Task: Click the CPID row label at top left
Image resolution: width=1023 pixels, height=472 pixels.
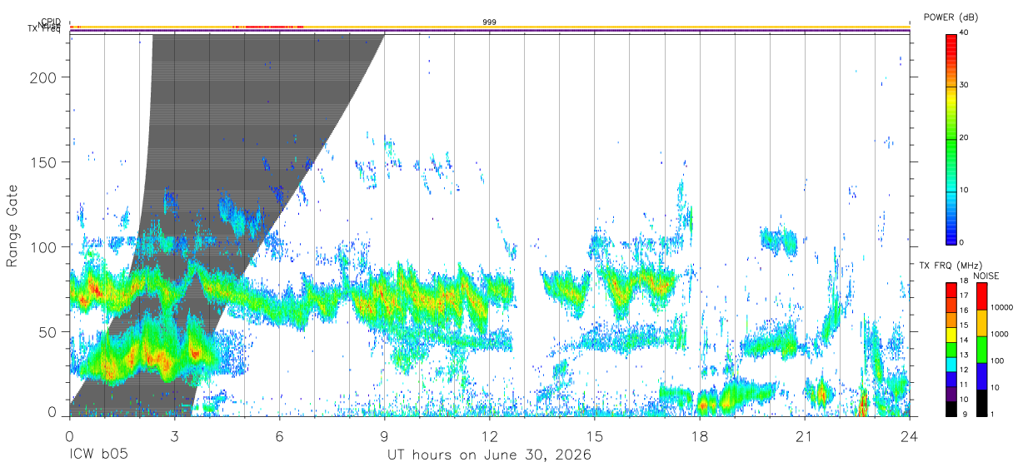Action: 50,22
